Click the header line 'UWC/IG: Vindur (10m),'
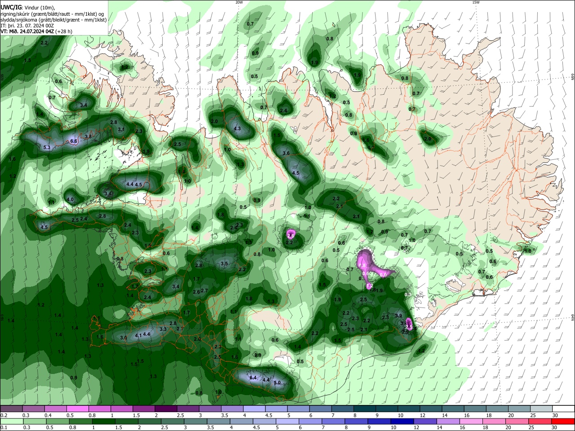Screen dimensions: 575x431 27,8
